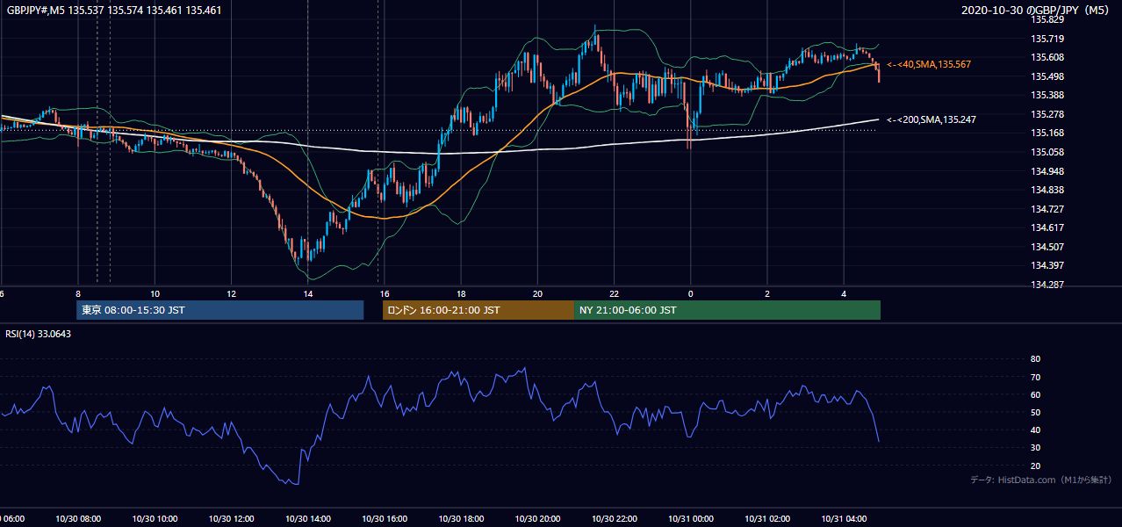Click the Tokyo 08:00-15:30 JST session bar
Screen dimensions: 1122x527
pos(219,310)
